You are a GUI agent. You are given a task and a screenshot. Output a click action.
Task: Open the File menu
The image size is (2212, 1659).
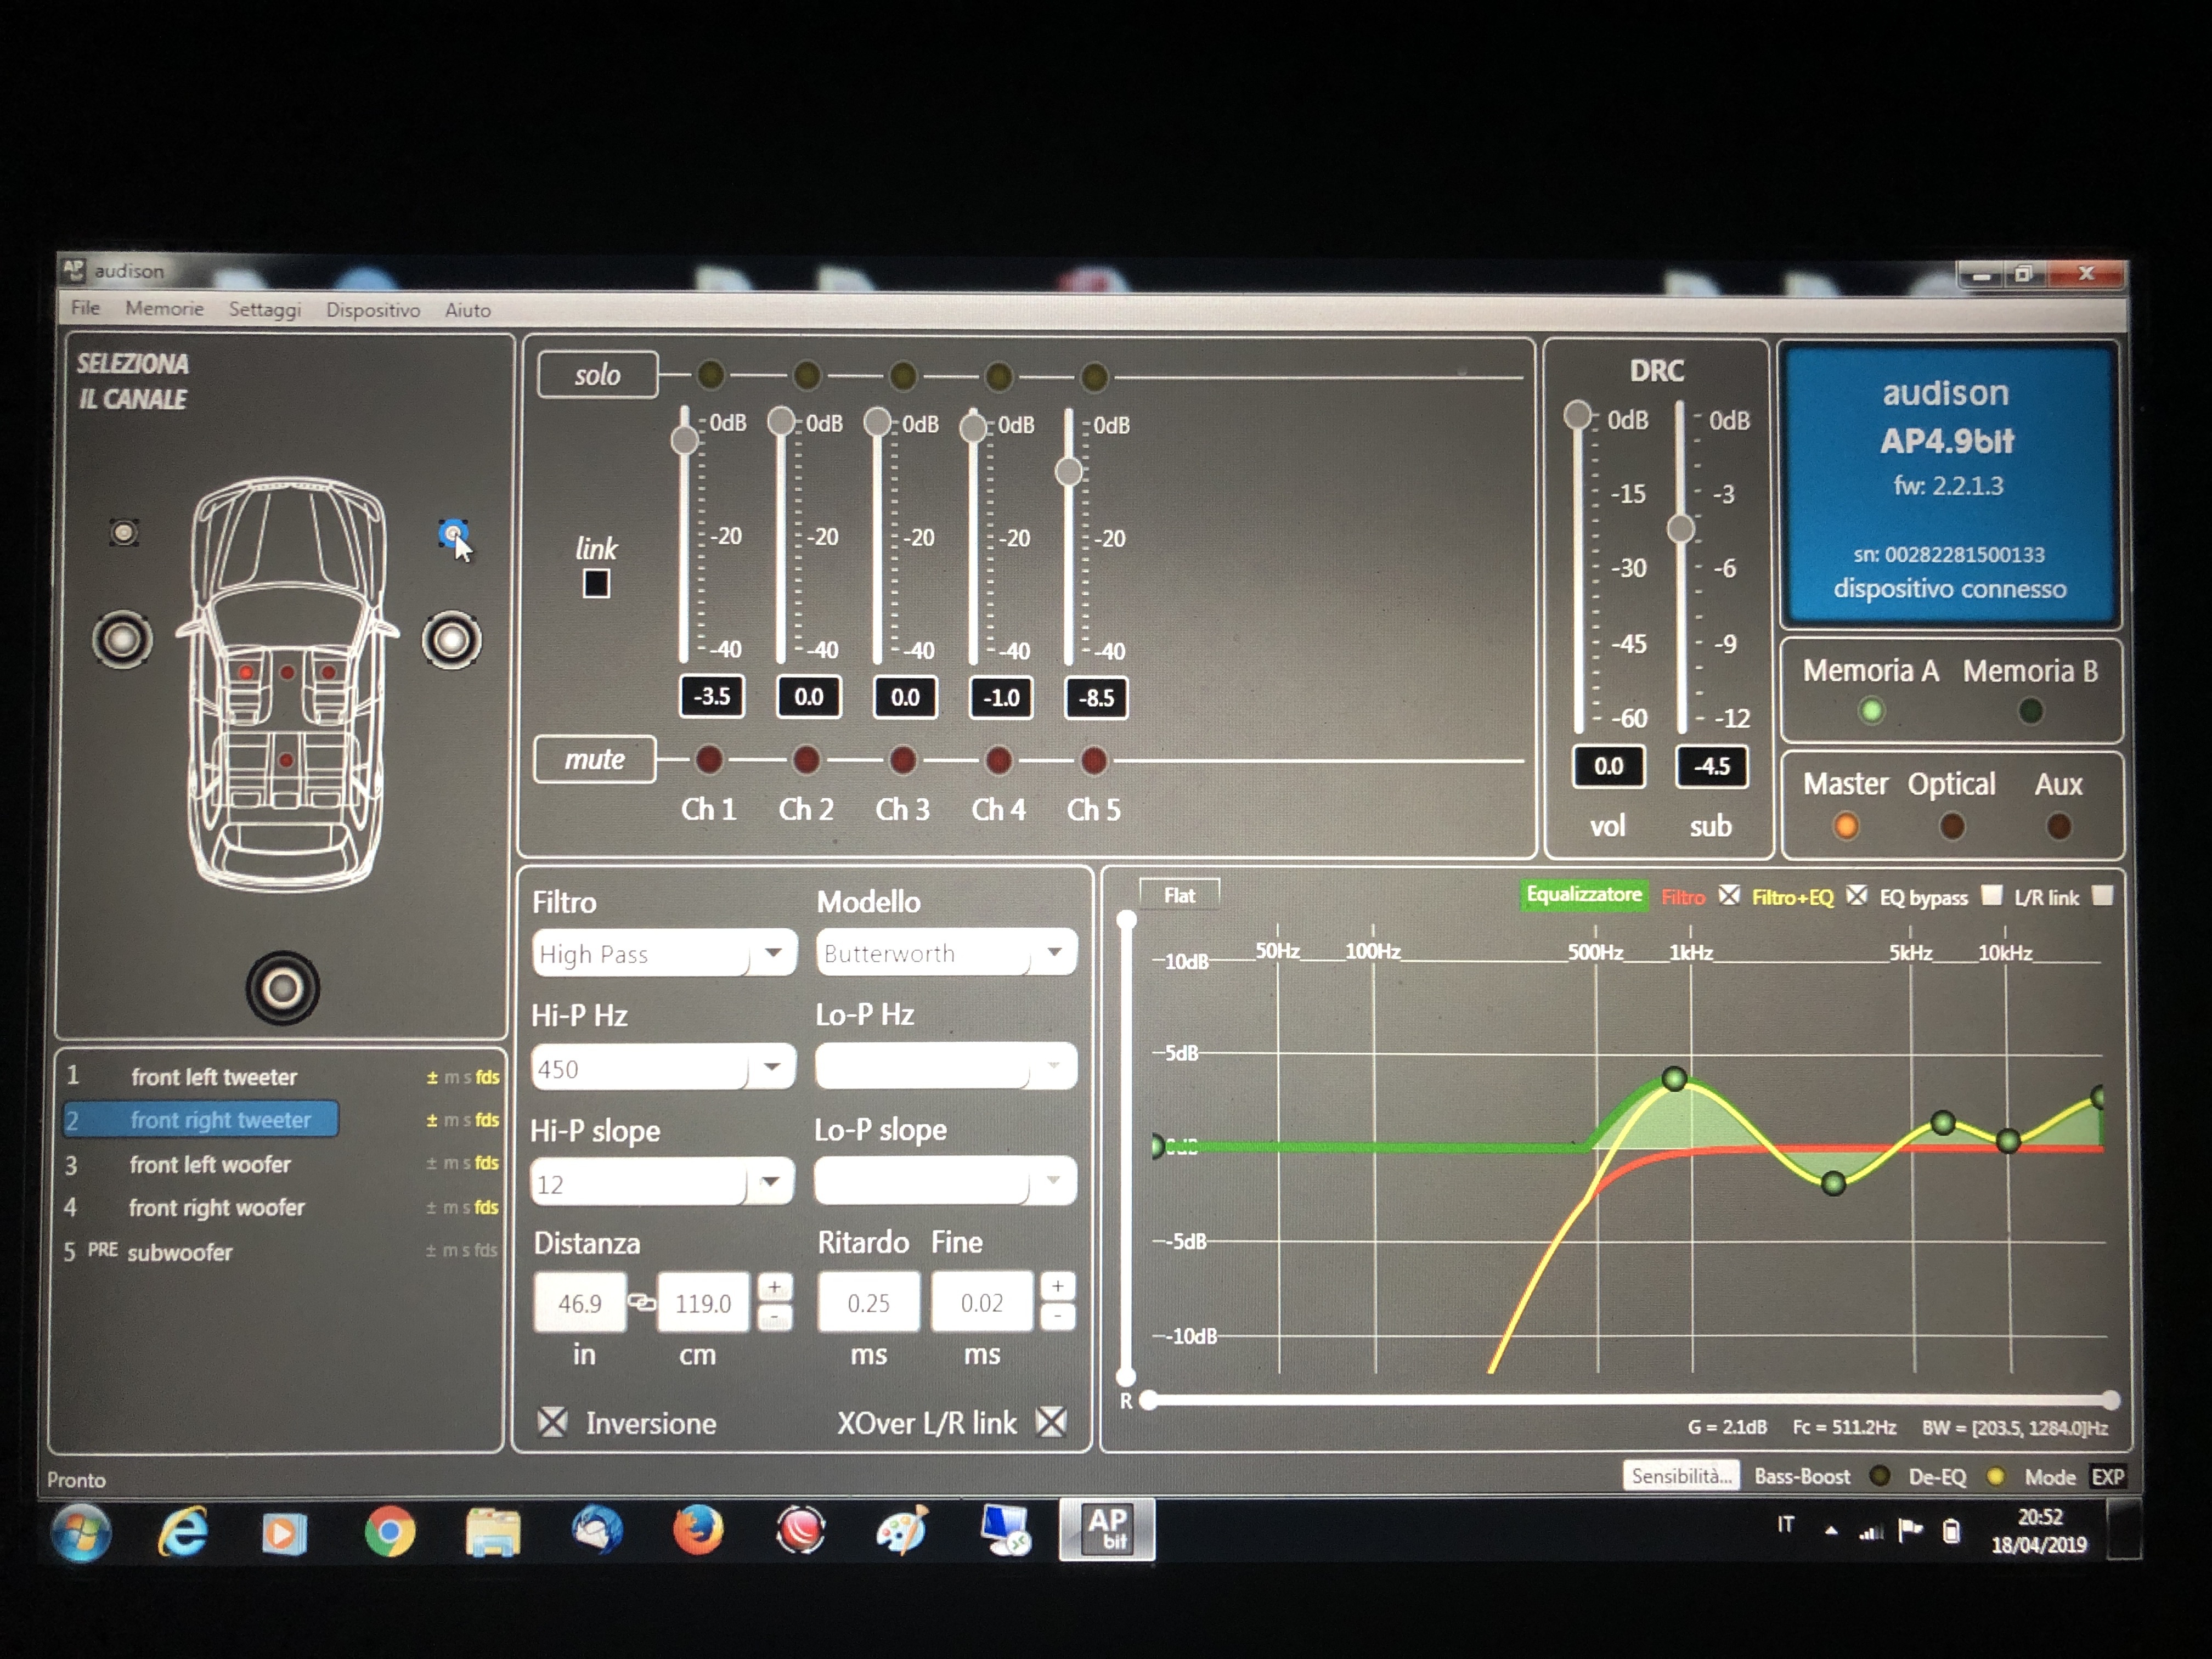(x=85, y=308)
